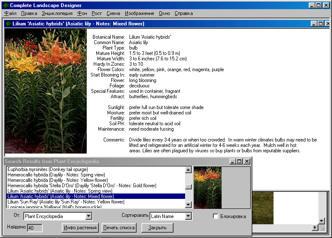The height and width of the screenshot is (238, 332).
Task: Click the Найдено count field
Action: coord(35,228)
